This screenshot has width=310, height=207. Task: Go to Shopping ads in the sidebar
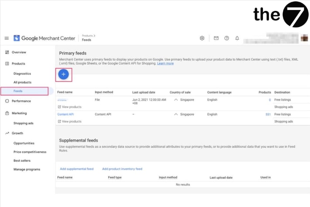coord(24,123)
